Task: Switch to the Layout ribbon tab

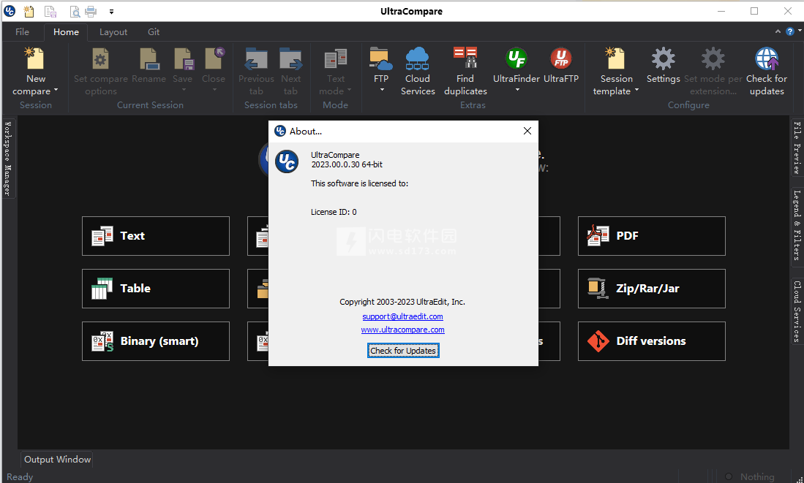Action: click(113, 31)
